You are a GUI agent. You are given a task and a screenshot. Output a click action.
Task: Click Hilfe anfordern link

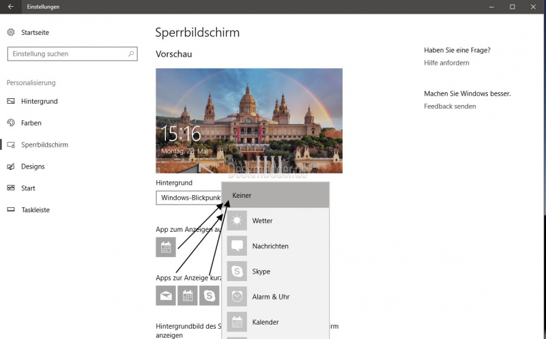446,63
